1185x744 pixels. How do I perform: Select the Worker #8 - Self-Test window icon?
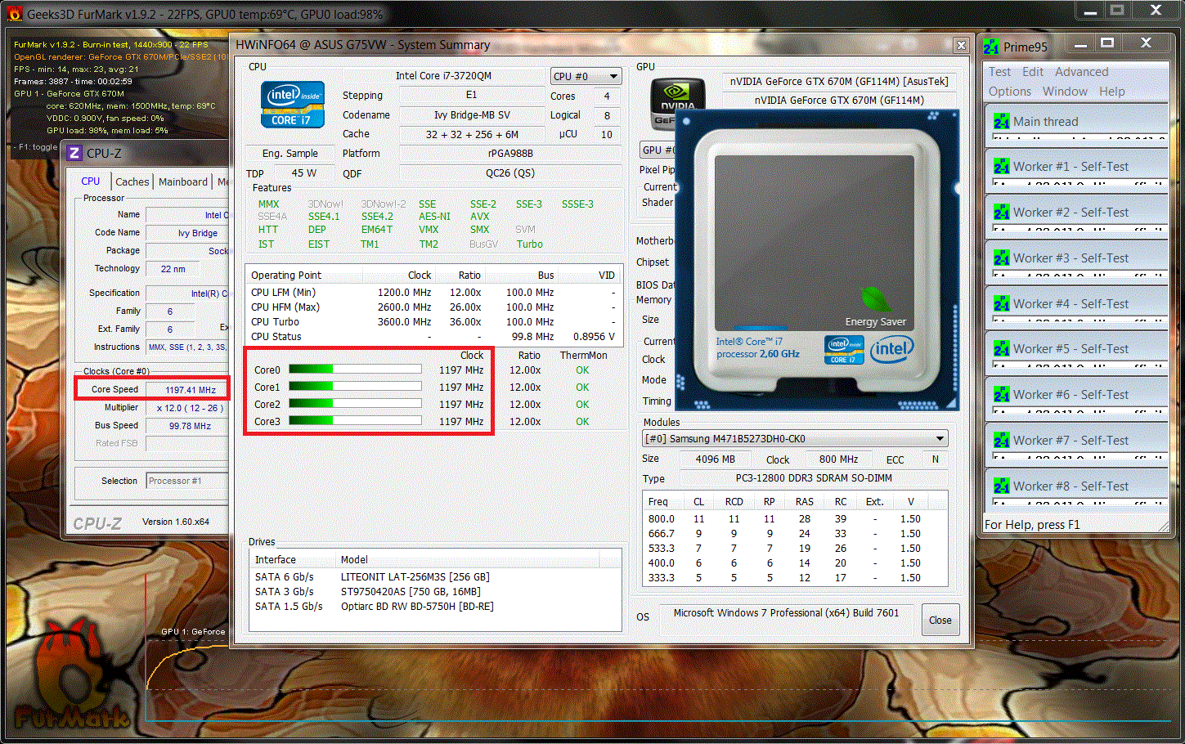pos(1001,486)
